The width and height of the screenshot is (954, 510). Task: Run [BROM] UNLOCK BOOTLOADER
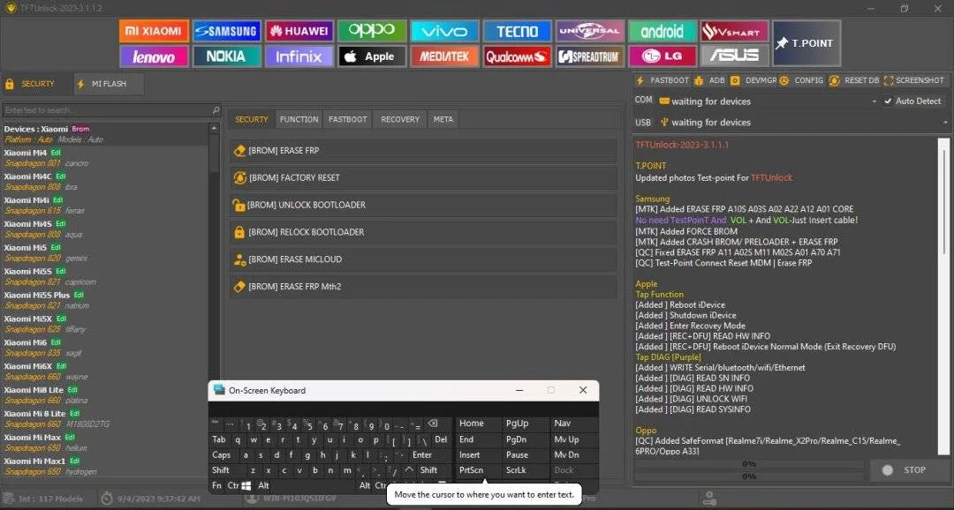pyautogui.click(x=423, y=205)
